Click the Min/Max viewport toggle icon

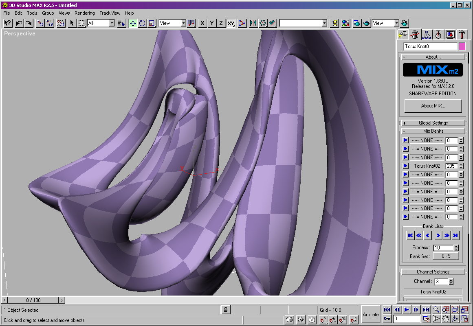(x=464, y=318)
